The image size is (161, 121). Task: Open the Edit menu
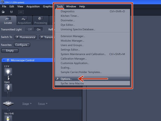(x=12, y=7)
